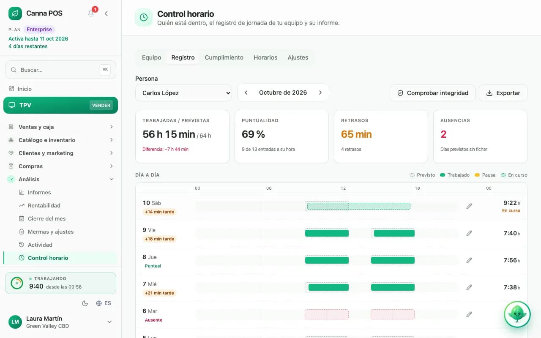Click the Exportar button
Image resolution: width=541 pixels, height=338 pixels.
click(x=503, y=93)
